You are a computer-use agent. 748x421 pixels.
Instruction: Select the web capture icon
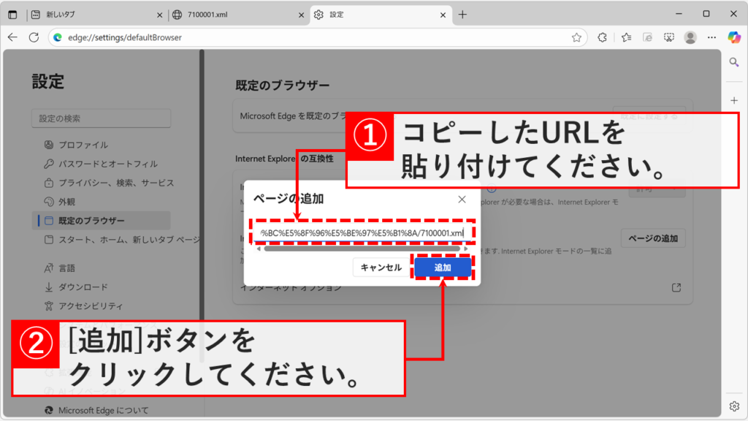668,37
